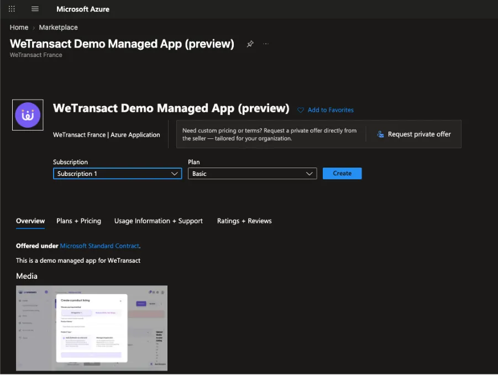
Task: Open the more options ellipsis menu
Action: [x=266, y=44]
